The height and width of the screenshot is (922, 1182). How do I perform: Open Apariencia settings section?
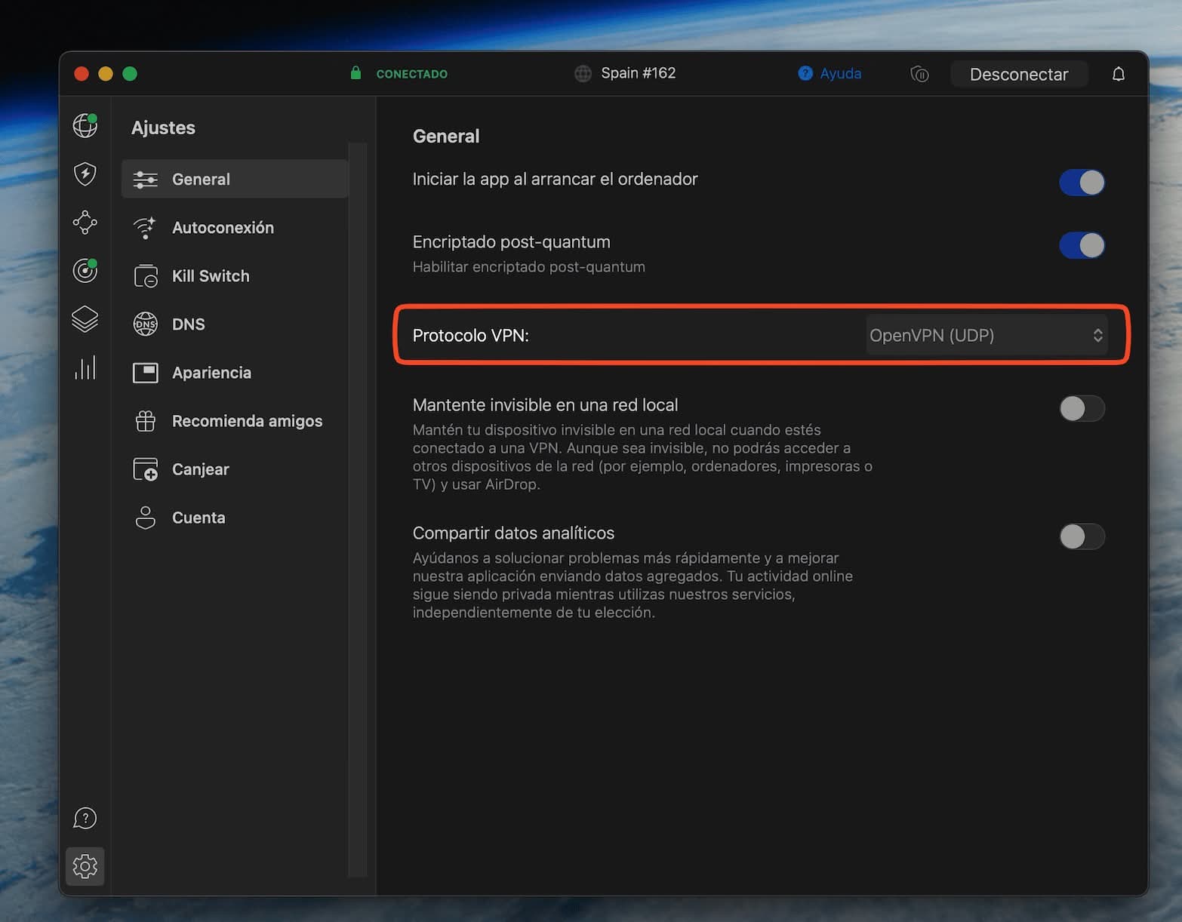coord(235,373)
